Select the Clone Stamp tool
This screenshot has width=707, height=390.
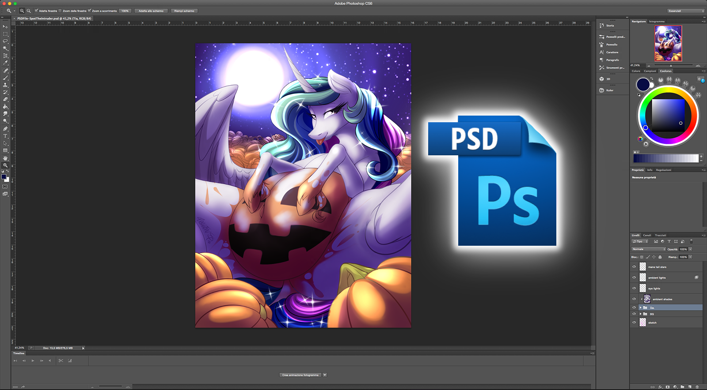tap(5, 85)
